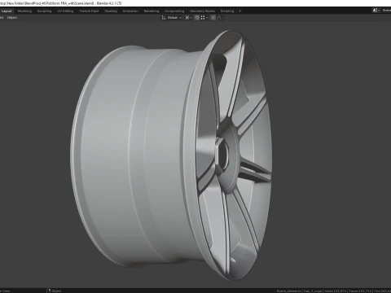Screen dimensions: 391x293
Task: Open the proportional editing falloff dropdown
Action: [220, 18]
